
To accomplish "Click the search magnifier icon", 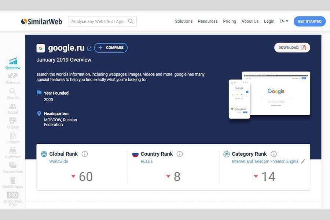I will coord(131,21).
